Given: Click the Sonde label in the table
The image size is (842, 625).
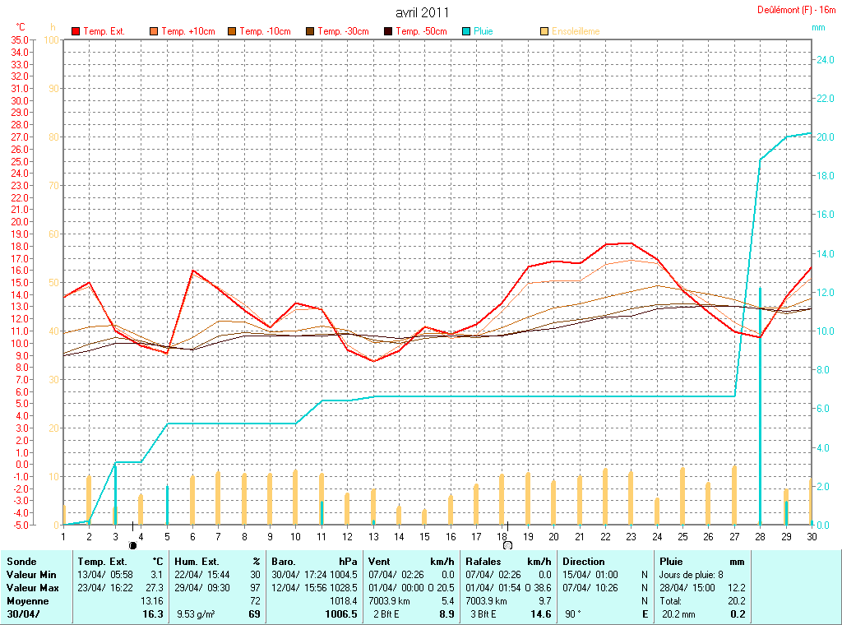Looking at the screenshot, I should [21, 562].
